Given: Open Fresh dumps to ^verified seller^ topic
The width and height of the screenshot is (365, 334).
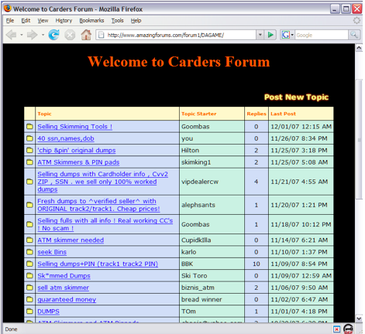Looking at the screenshot, I should (98, 205).
